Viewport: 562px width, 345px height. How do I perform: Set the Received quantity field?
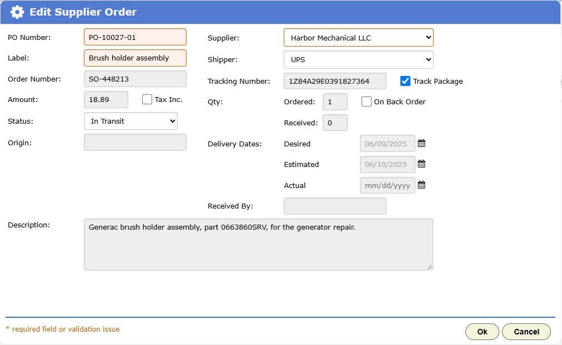335,123
